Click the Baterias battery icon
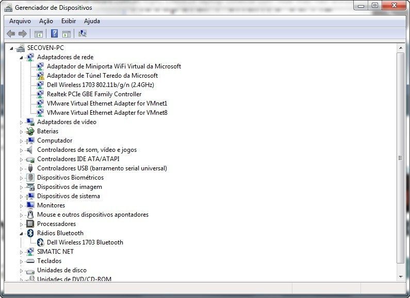 pos(30,131)
